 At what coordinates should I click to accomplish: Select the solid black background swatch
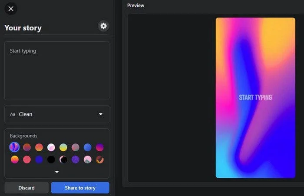(x=51, y=159)
